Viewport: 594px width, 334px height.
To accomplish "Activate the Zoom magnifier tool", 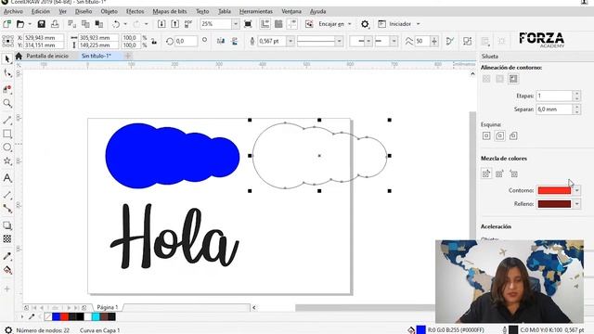I will tap(7, 103).
